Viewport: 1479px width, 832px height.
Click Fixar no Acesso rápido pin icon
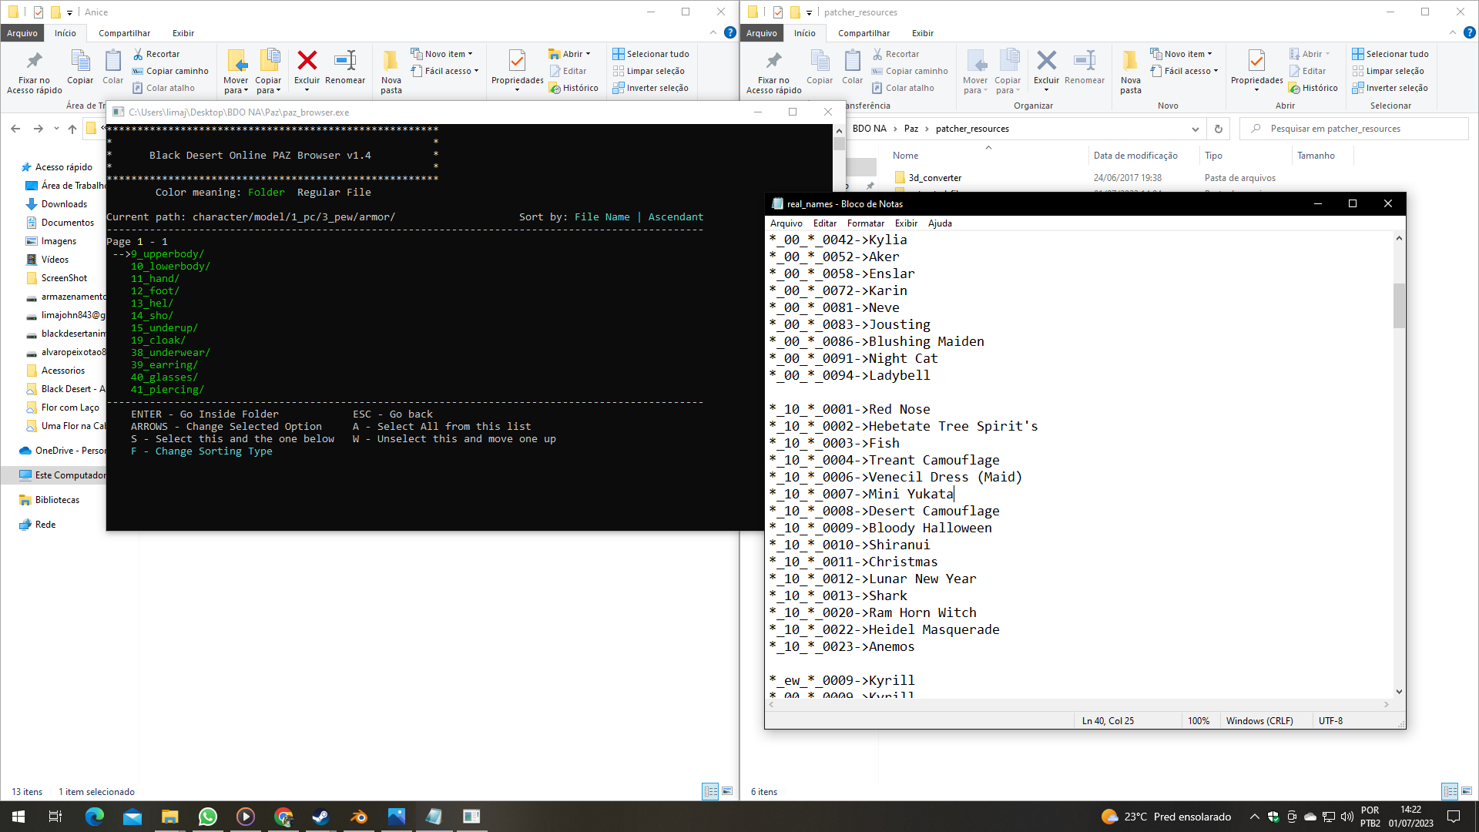coord(34,62)
